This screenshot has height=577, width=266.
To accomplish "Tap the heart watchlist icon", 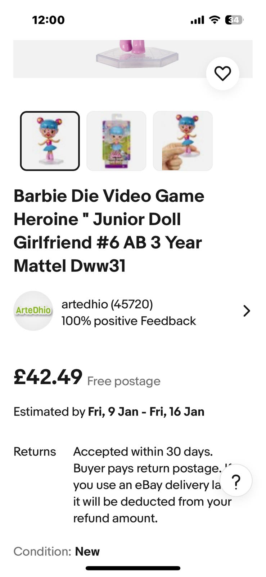I will 222,74.
